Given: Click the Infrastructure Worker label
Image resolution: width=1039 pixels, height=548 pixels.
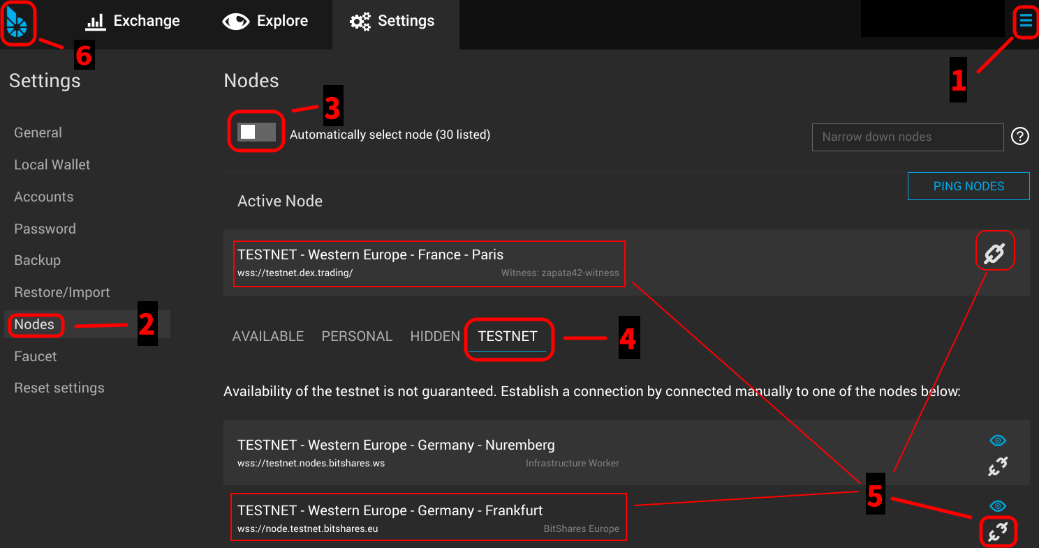Looking at the screenshot, I should click(x=573, y=463).
